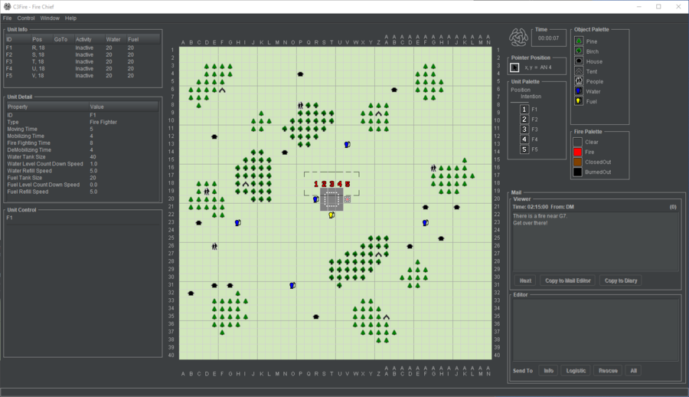689x397 pixels.
Task: Pick the Water station palette icon
Action: pos(579,91)
